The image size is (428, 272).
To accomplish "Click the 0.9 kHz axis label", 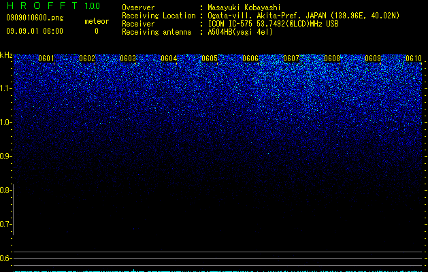I will pyautogui.click(x=5, y=156).
